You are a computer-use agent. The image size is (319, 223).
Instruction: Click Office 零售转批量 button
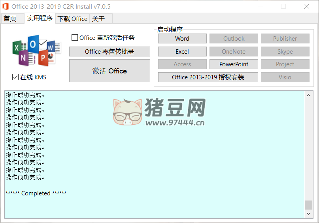click(x=109, y=52)
